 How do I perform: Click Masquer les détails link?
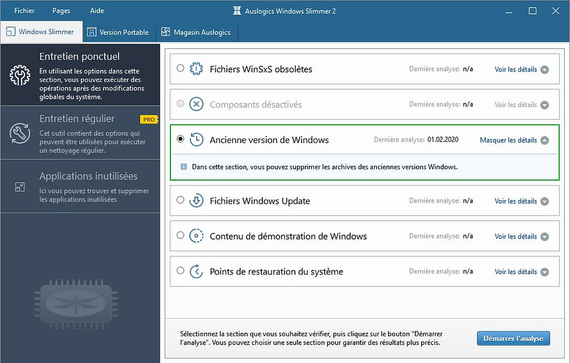tap(508, 140)
